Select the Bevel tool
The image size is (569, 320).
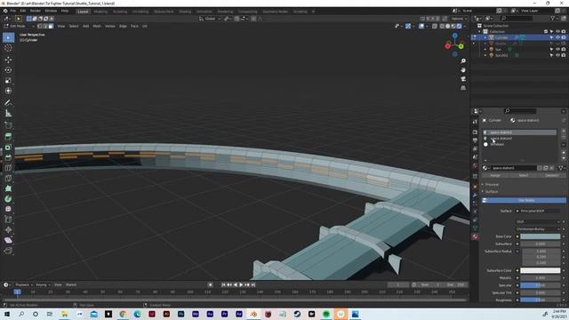[8, 157]
